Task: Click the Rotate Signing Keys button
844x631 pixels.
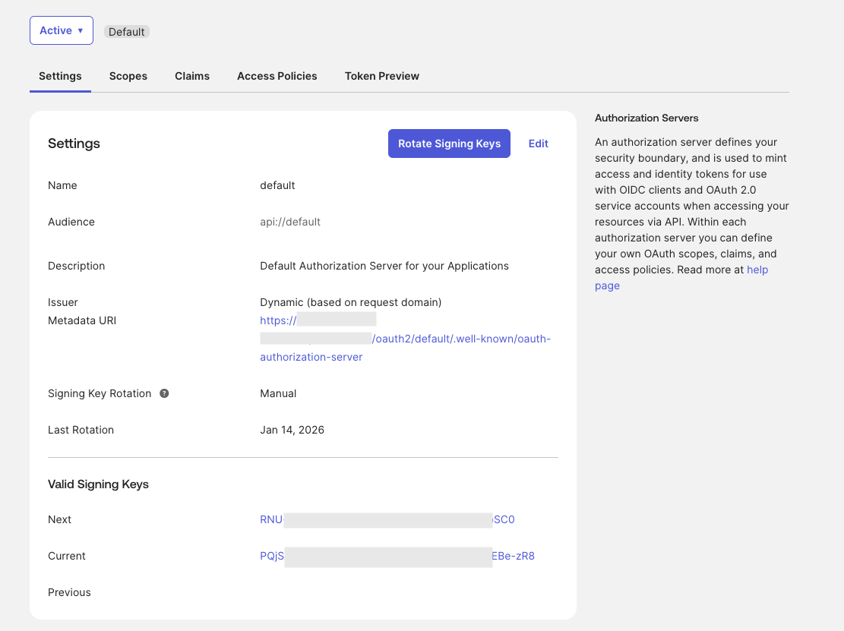Action: pos(450,144)
